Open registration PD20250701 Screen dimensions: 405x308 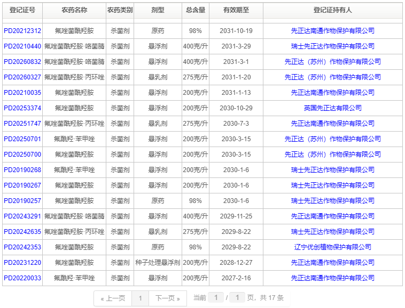(22, 139)
